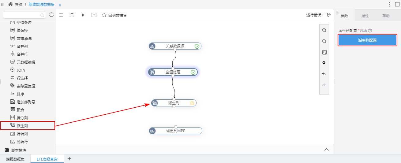Run the ETL flow
This screenshot has width=401, height=163.
(x=83, y=15)
